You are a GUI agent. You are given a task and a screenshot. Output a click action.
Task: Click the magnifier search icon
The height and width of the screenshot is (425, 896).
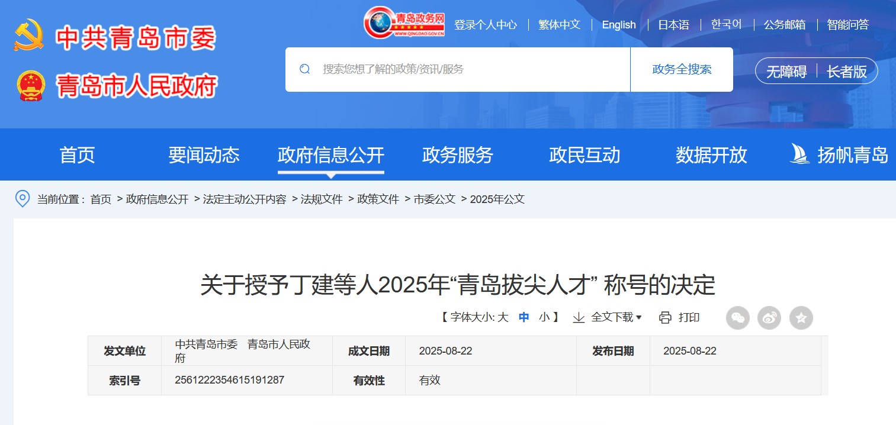(x=305, y=69)
